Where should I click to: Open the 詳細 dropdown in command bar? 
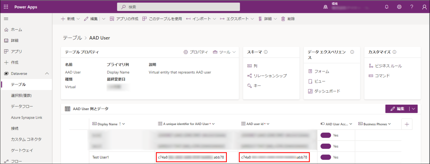(x=267, y=19)
